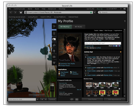
Task: Go back with the left arrow button
Action: (x=11, y=12)
